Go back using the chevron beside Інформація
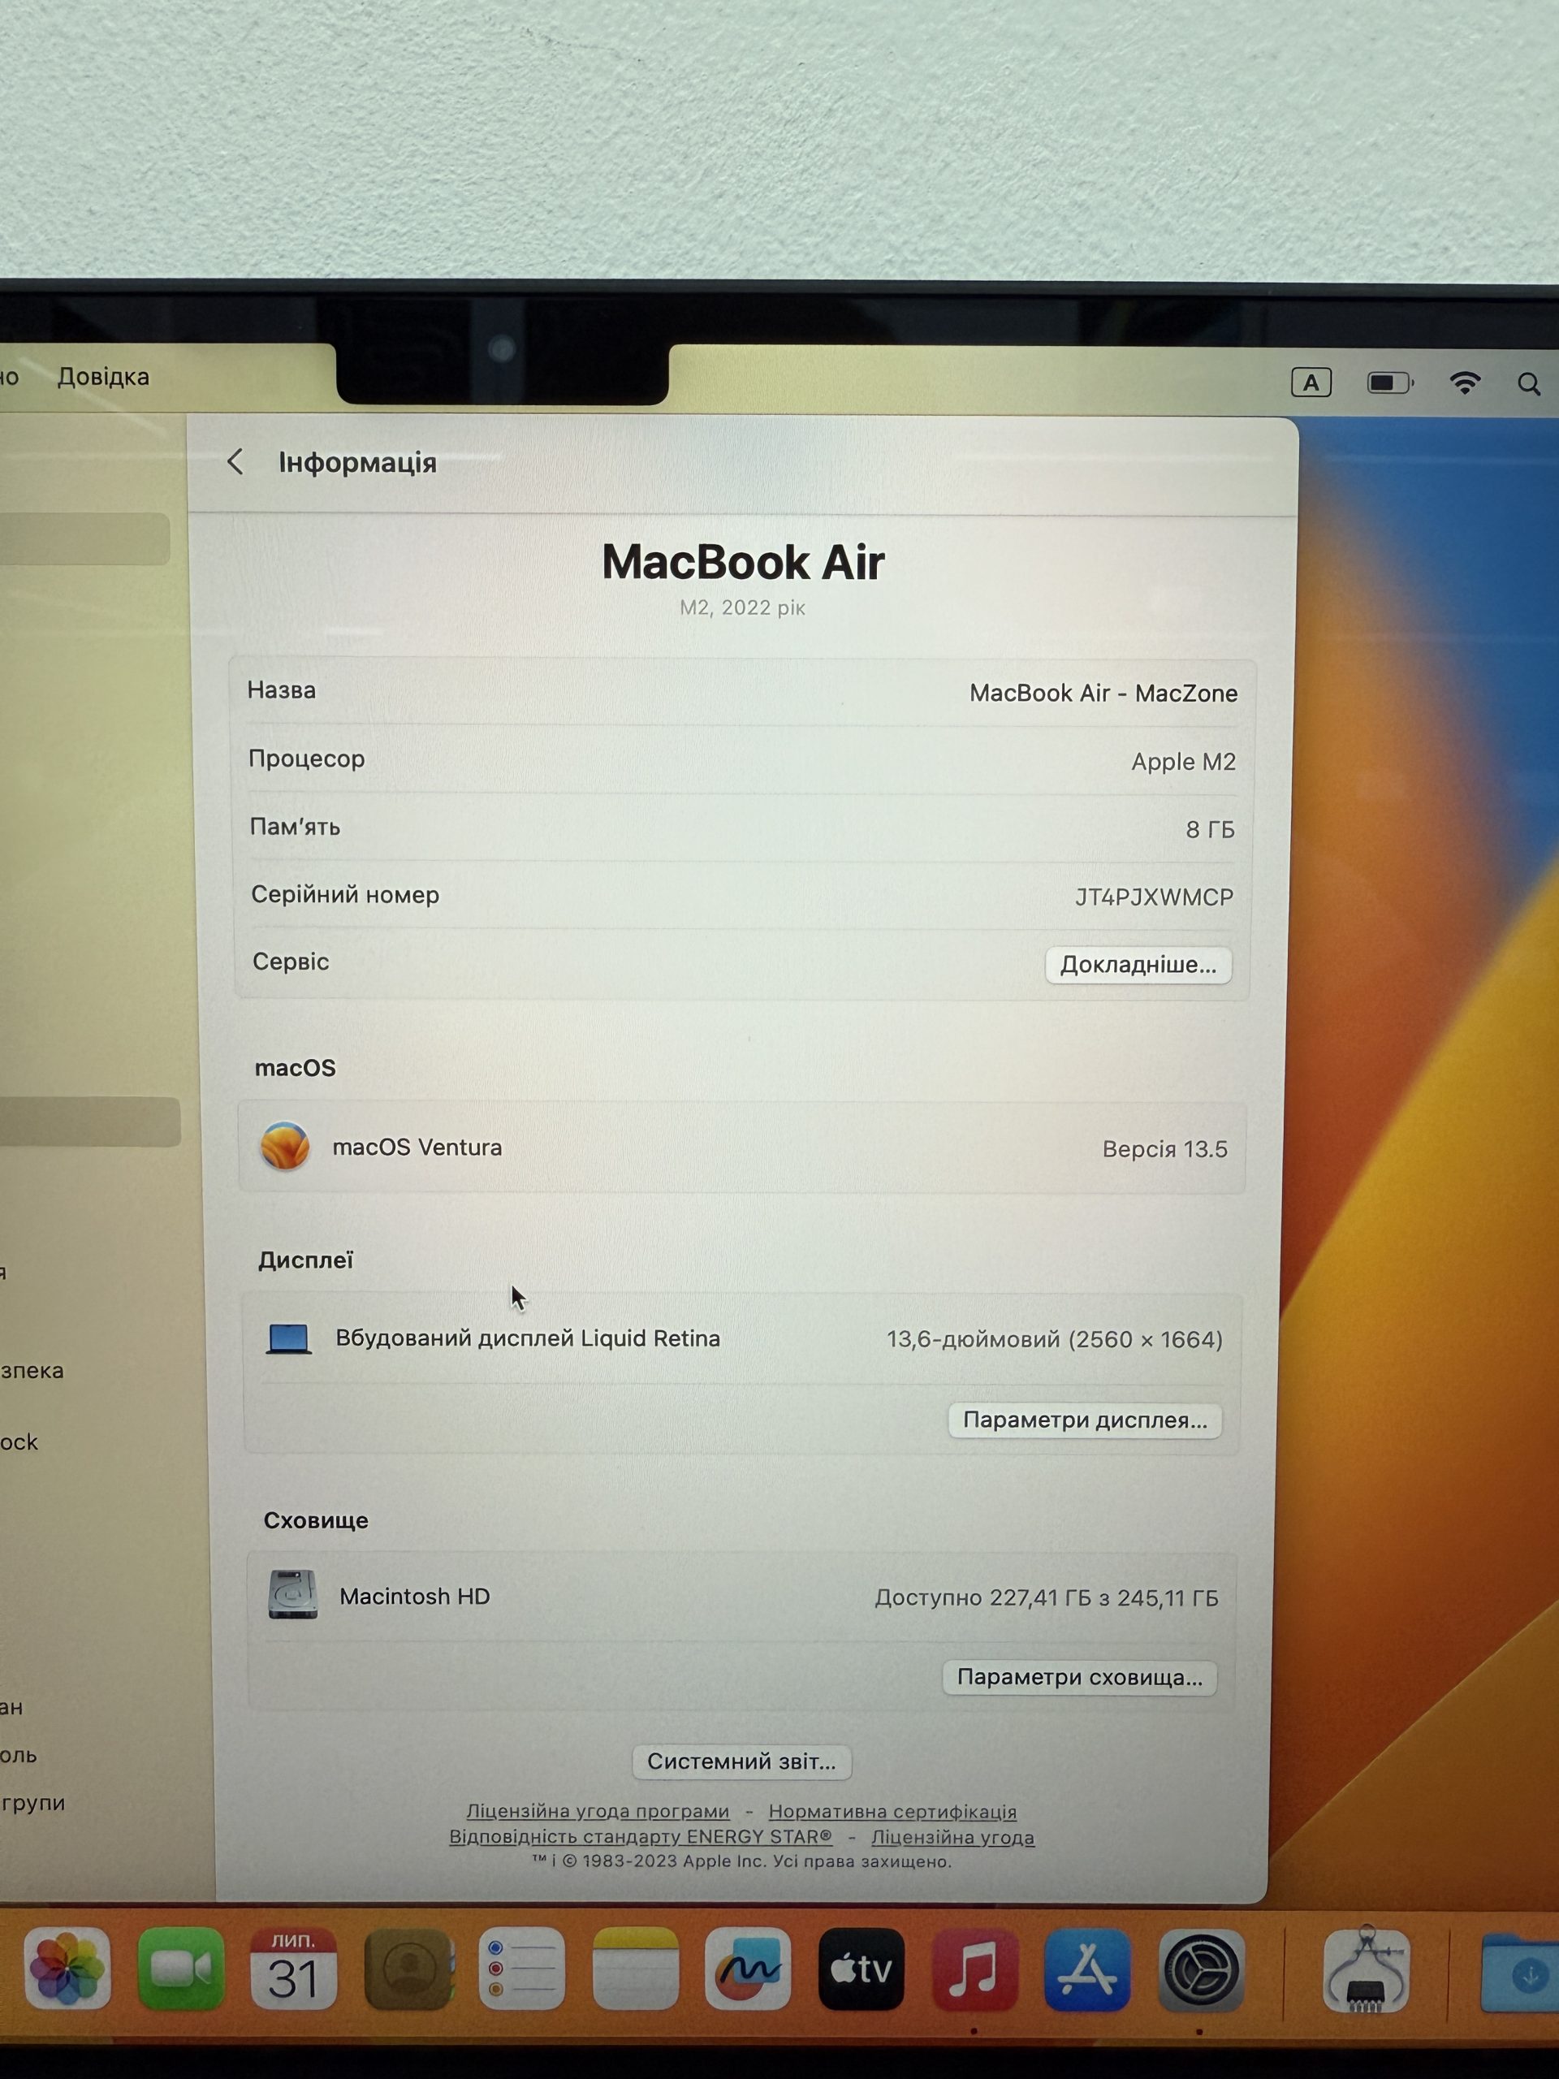Viewport: 1559px width, 2079px height. [x=235, y=461]
